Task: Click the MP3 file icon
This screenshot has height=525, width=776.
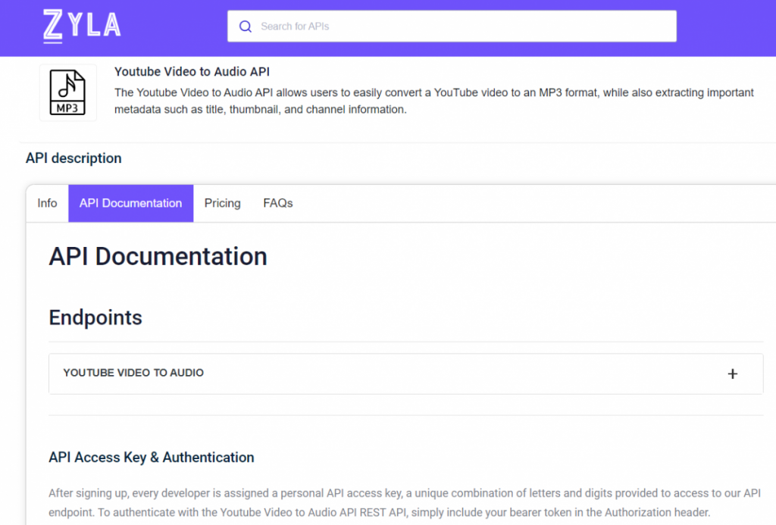Action: [67, 92]
